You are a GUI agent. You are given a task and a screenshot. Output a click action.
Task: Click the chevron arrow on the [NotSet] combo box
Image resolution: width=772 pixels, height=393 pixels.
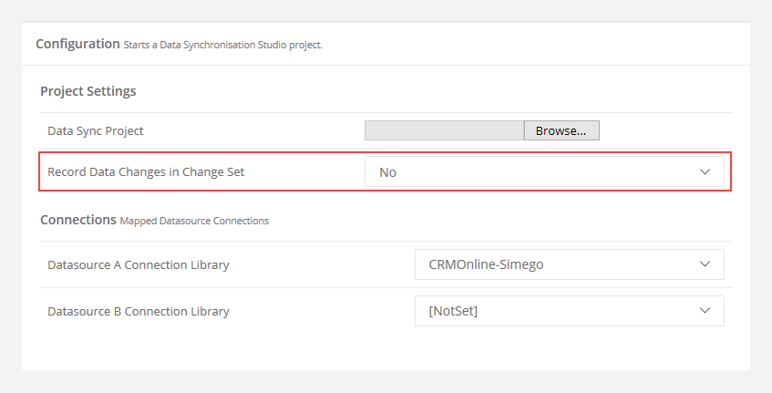click(705, 310)
